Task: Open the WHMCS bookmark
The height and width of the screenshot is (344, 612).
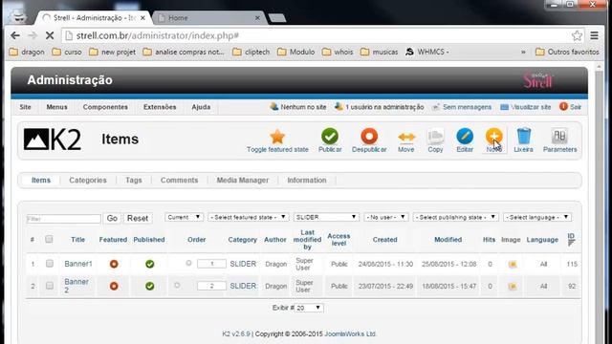Action: pos(427,52)
